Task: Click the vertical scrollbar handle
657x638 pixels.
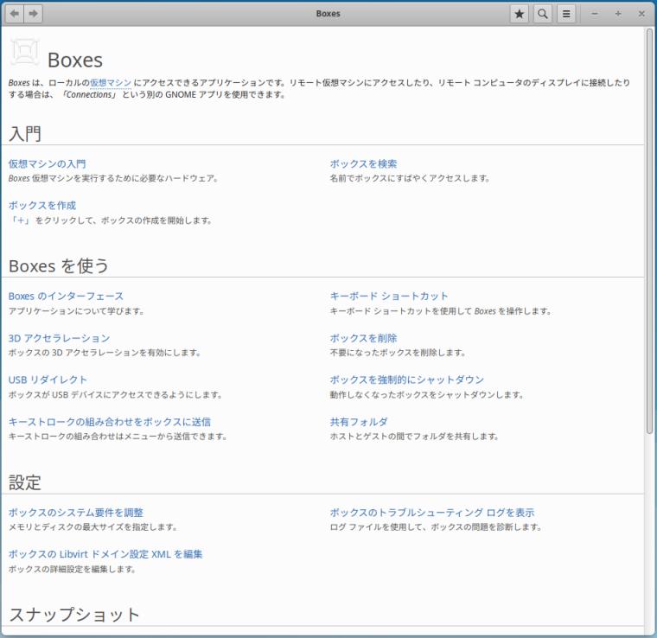Action: coord(649,231)
